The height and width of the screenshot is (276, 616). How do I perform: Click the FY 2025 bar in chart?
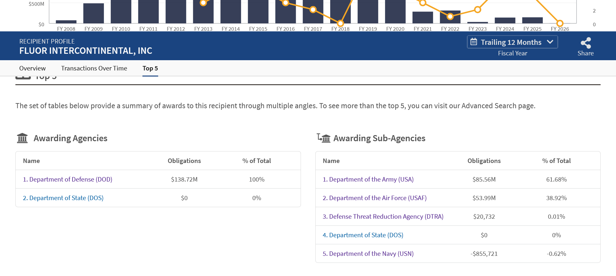[533, 20]
